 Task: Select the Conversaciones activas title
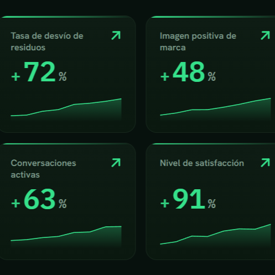point(43,169)
